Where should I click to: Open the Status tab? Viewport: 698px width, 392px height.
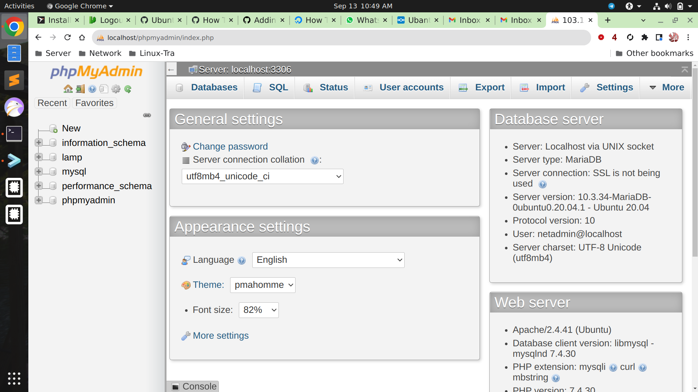point(325,87)
